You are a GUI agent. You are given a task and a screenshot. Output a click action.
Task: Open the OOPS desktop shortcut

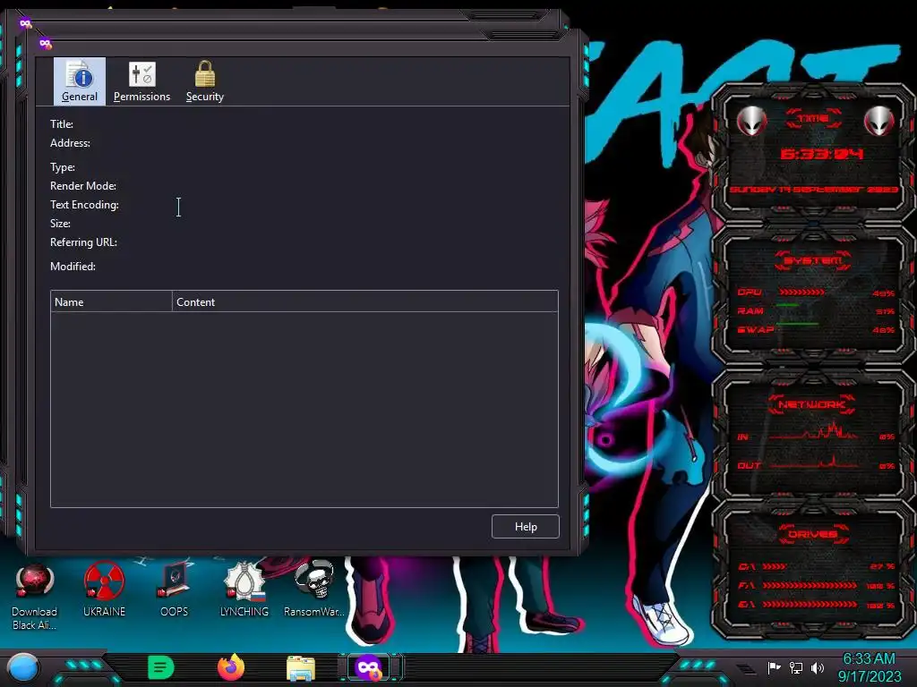175,590
